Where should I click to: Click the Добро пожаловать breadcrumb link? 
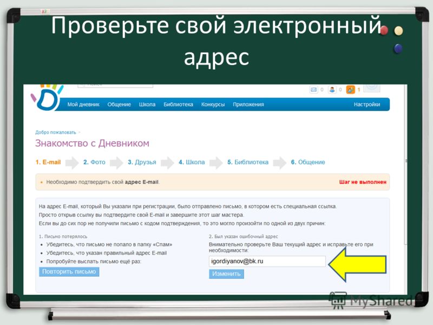pyautogui.click(x=56, y=132)
